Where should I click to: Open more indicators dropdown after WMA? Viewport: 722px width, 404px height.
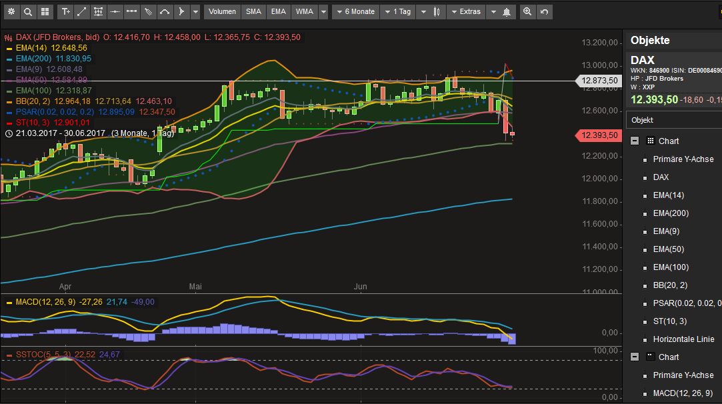[x=323, y=11]
